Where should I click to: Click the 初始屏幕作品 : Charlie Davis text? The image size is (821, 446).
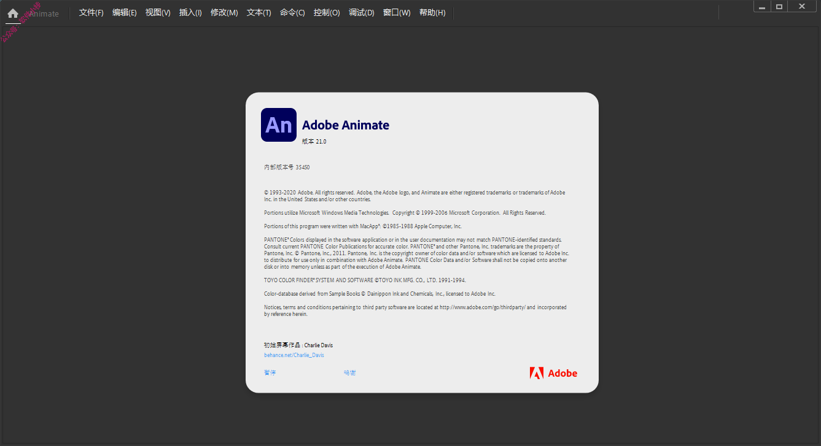(x=298, y=345)
